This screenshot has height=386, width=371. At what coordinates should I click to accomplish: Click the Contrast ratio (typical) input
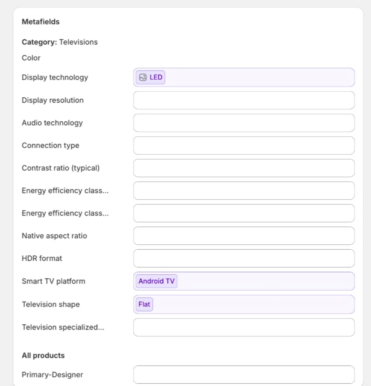(x=244, y=168)
